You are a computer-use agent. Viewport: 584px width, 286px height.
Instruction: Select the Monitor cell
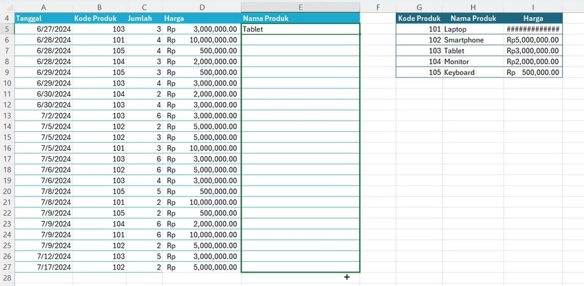(473, 62)
